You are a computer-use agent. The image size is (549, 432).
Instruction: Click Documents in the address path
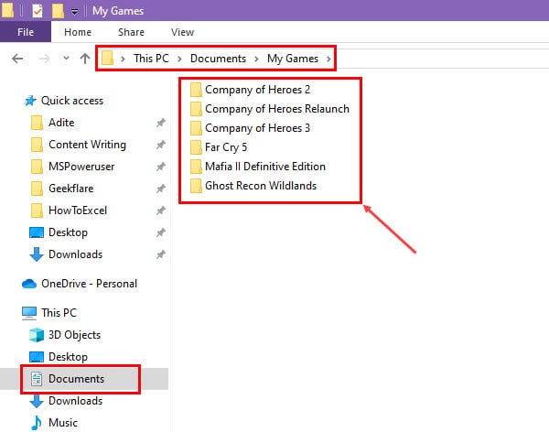218,59
